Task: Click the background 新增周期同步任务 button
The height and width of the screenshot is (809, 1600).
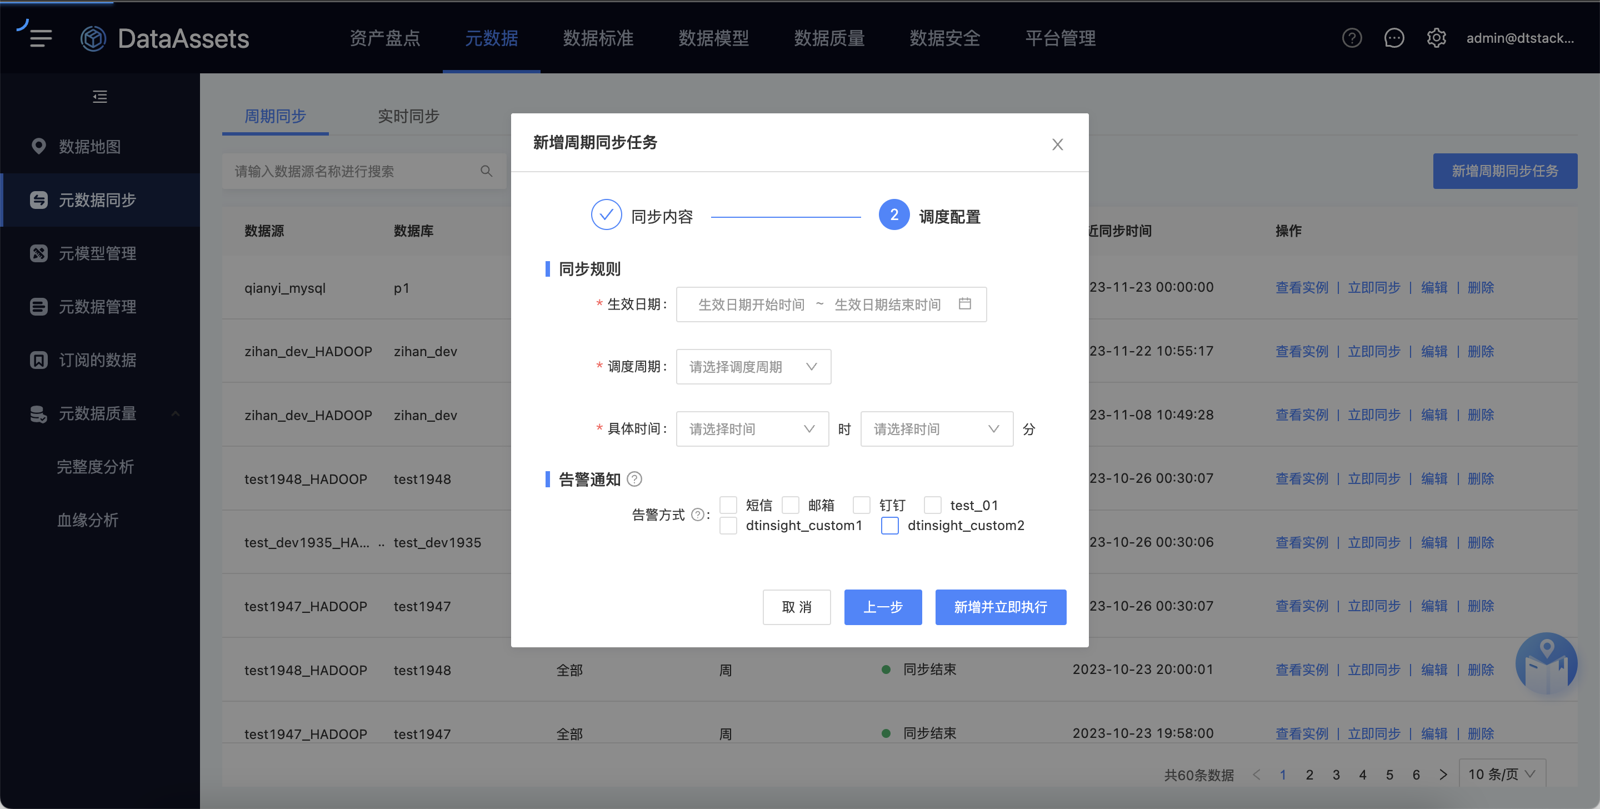Action: tap(1504, 171)
